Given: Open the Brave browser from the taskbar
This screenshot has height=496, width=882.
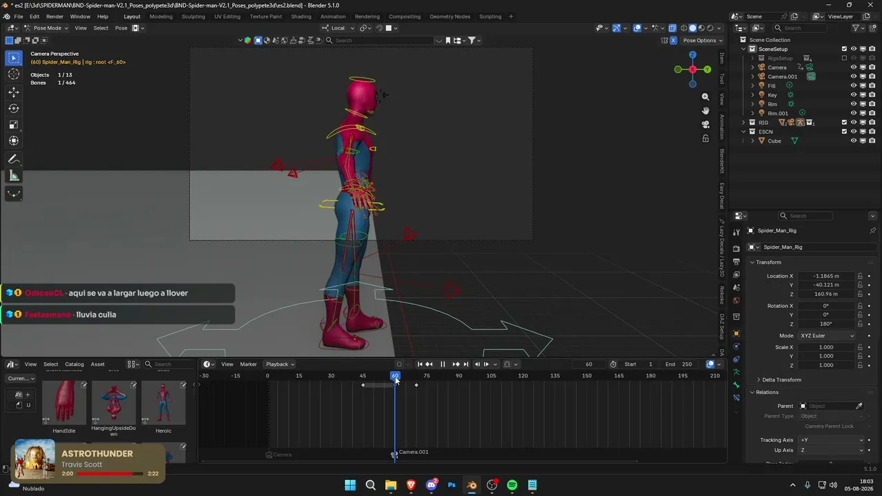Looking at the screenshot, I should (411, 485).
